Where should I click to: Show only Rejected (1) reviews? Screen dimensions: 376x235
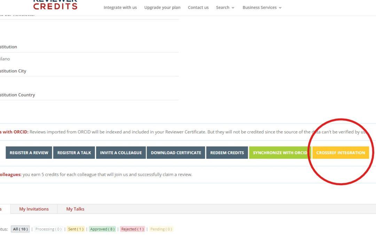pyautogui.click(x=132, y=229)
